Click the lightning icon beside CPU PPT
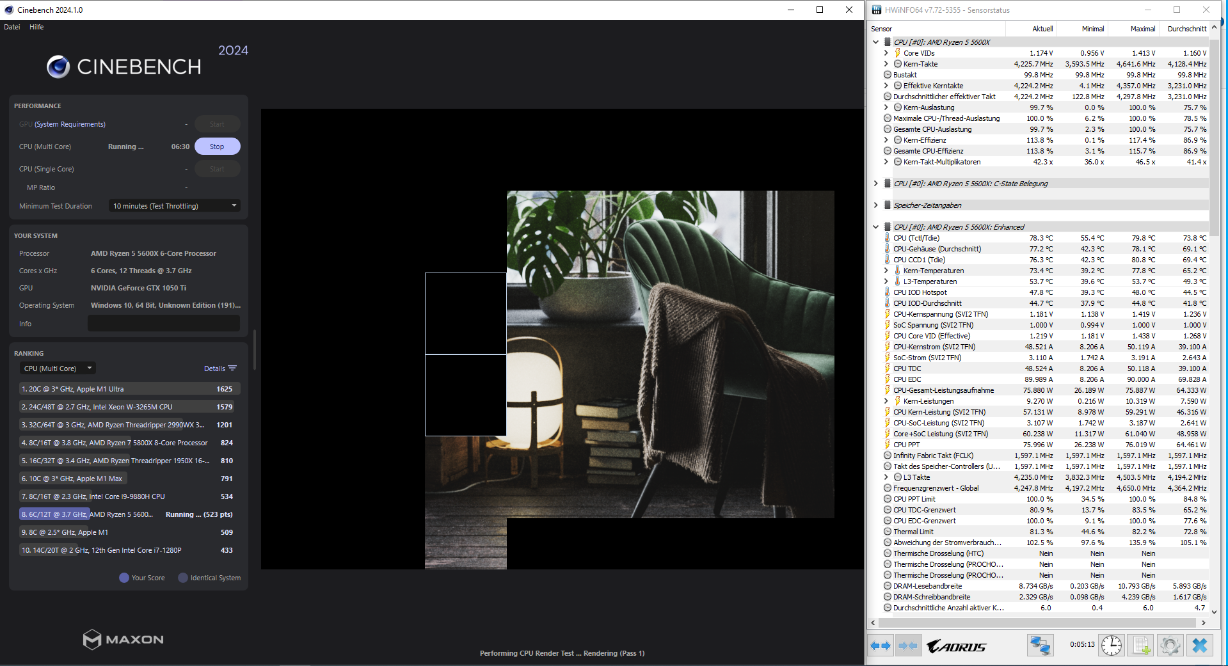The image size is (1228, 666). 888,445
